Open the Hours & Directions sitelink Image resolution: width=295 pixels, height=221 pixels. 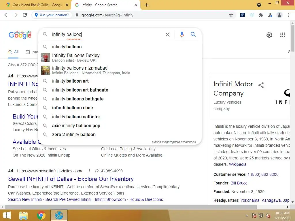click(146, 199)
